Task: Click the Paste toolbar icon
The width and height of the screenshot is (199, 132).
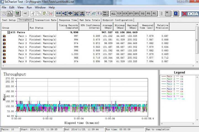Action: tap(45, 14)
